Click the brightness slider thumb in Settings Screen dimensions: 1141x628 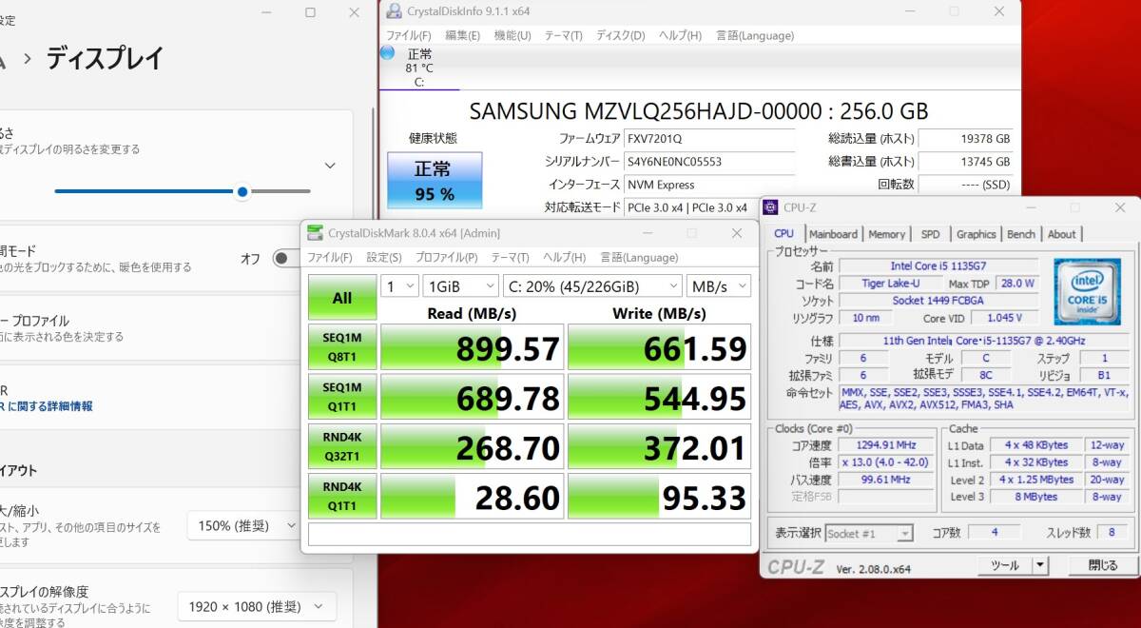pos(242,191)
